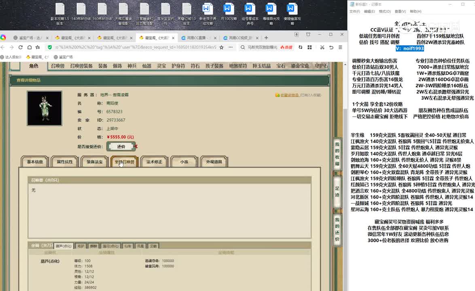Select 云鹤 mount tab
Viewport: 475px width, 291px height.
pos(153,246)
